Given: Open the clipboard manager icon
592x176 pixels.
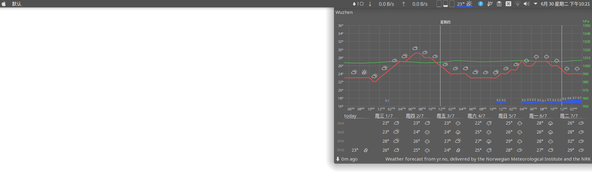Looking at the screenshot, I should [499, 4].
